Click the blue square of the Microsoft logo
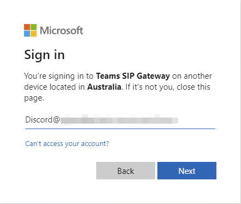The height and width of the screenshot is (204, 241). pos(27,33)
